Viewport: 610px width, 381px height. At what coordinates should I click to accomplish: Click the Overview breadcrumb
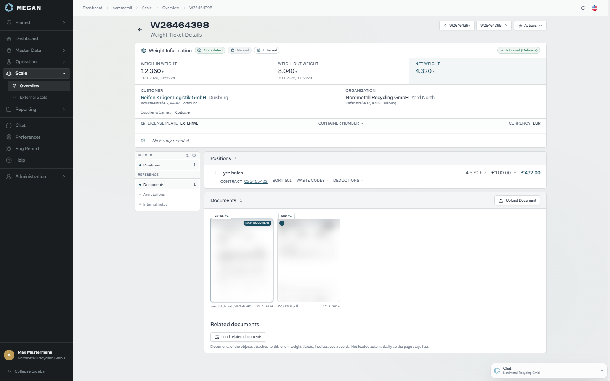170,8
